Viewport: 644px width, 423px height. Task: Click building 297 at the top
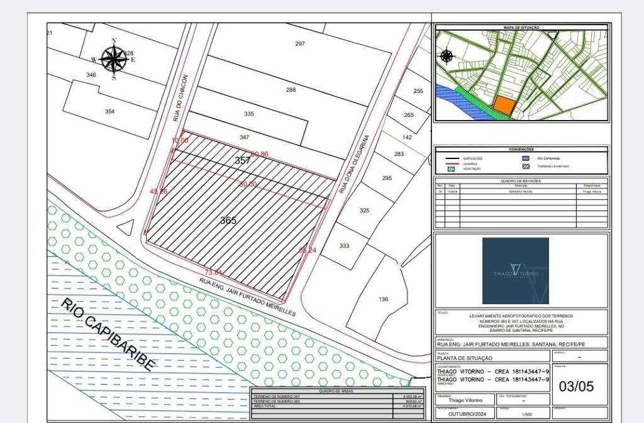point(300,43)
